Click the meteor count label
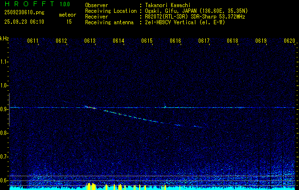Image resolution: width=299 pixels, height=190 pixels. 68,15
